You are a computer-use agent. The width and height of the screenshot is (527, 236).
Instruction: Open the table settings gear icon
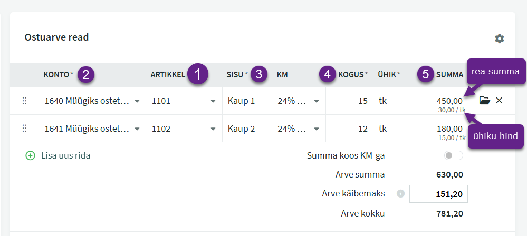[499, 38]
